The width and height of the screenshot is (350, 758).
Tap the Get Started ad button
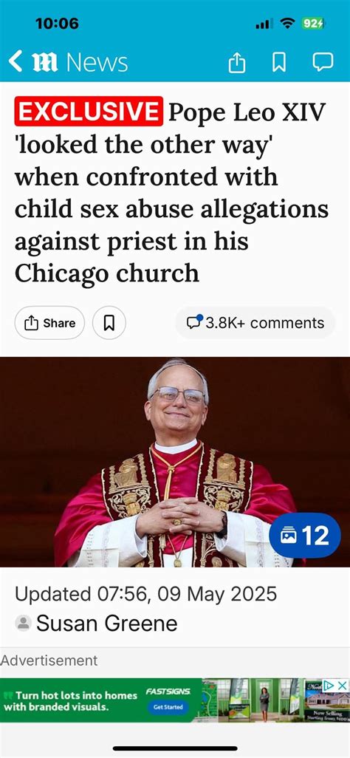click(x=168, y=707)
